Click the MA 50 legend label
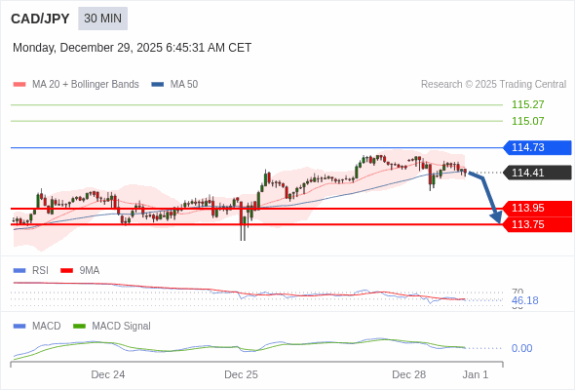Image resolution: width=575 pixels, height=390 pixels. coord(184,85)
